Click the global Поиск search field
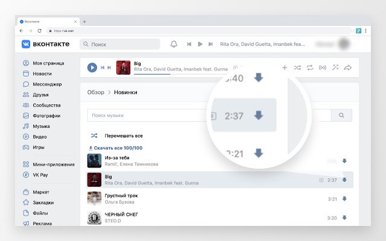Screen dimensions: 386x241 click(x=120, y=44)
